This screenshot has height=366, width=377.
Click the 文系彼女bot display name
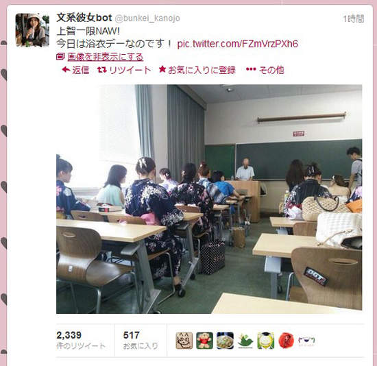pos(84,18)
